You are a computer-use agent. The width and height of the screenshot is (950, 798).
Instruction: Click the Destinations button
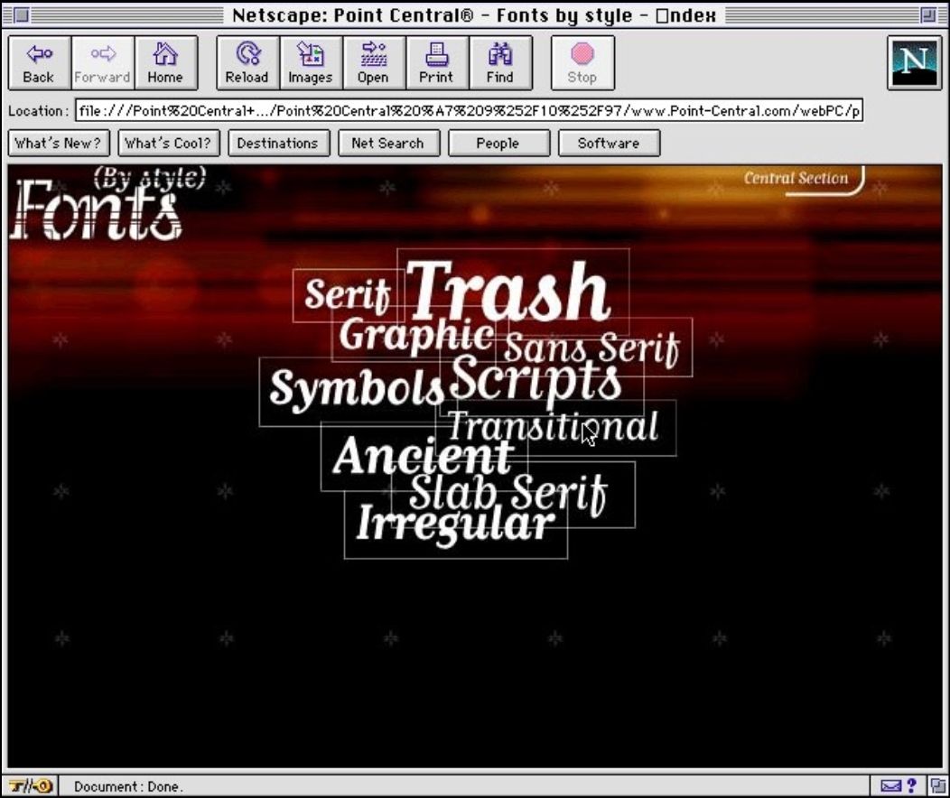pyautogui.click(x=279, y=144)
